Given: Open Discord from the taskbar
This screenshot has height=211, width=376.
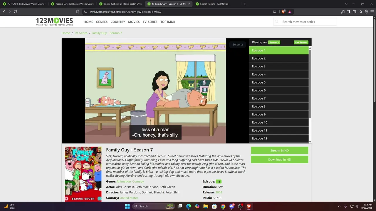Looking at the screenshot, I should [231, 206].
